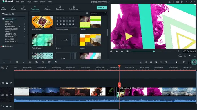Zoom out timeline with minus icon

166,62
